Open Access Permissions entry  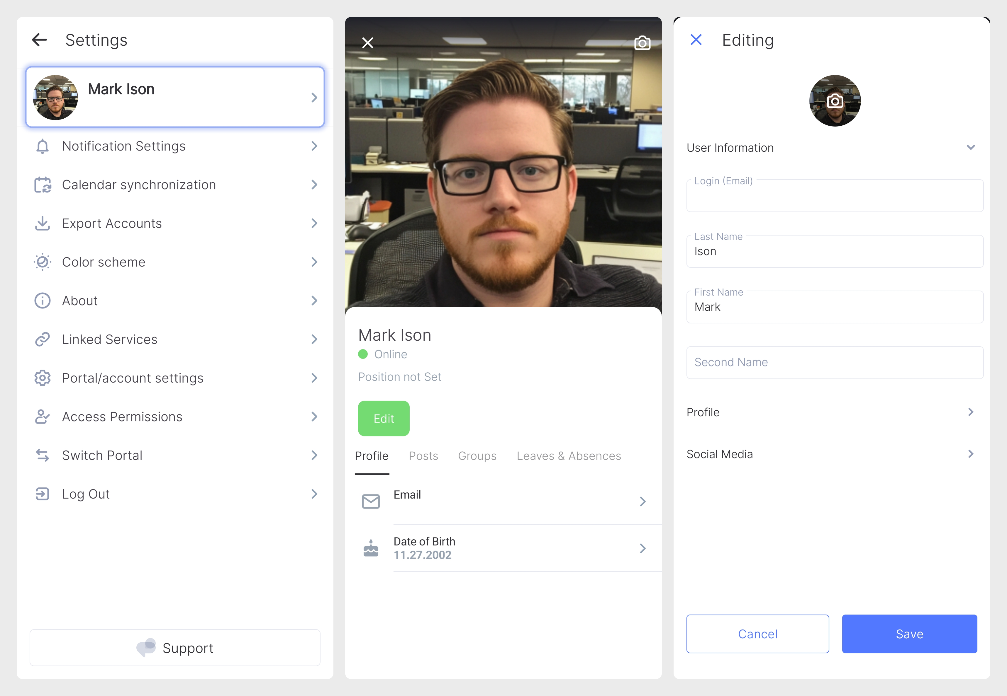(x=175, y=417)
